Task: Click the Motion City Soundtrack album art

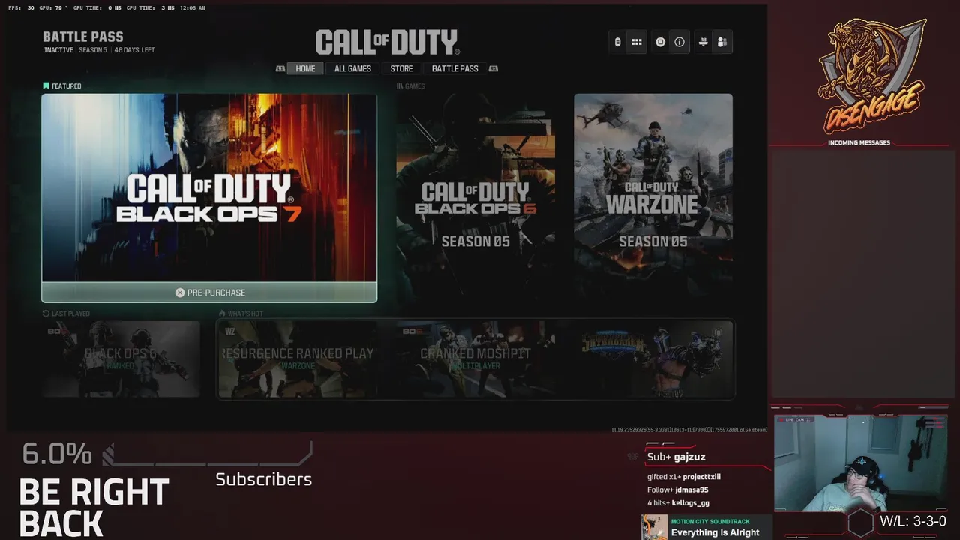Action: (655, 527)
